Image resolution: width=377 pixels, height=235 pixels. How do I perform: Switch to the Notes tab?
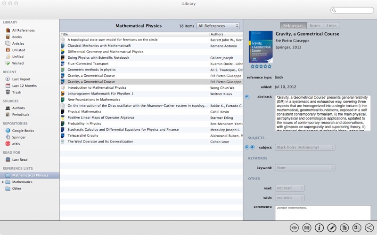pos(315,26)
